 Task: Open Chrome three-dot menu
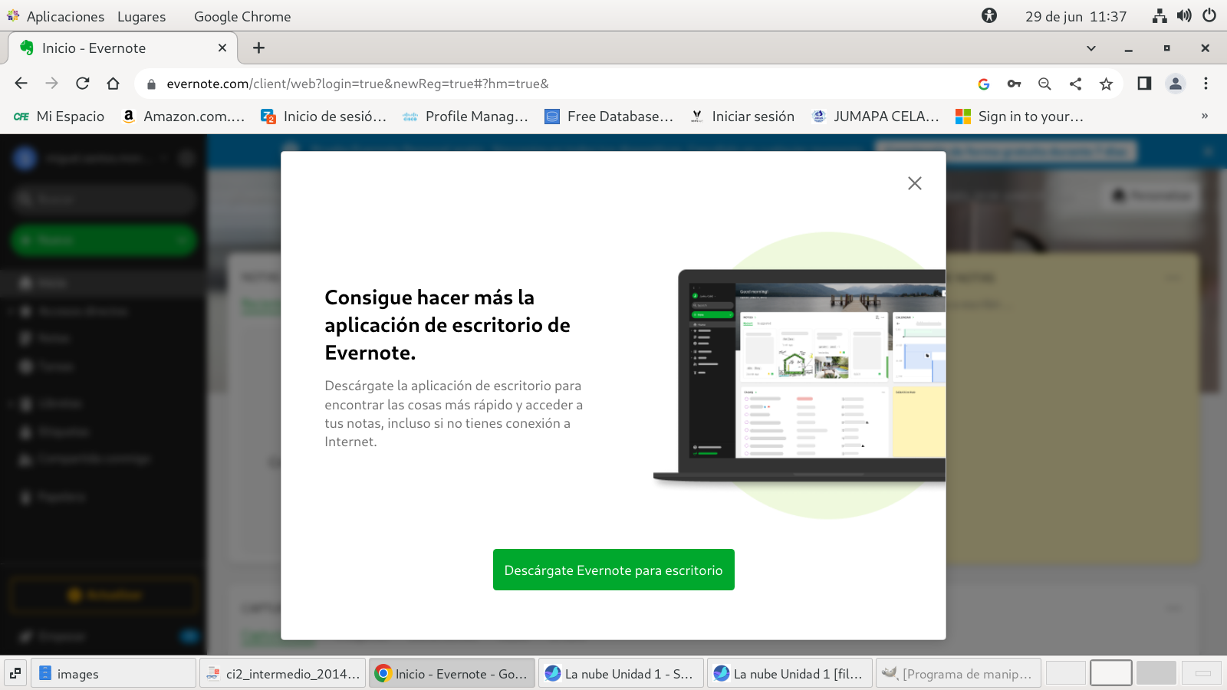point(1206,84)
